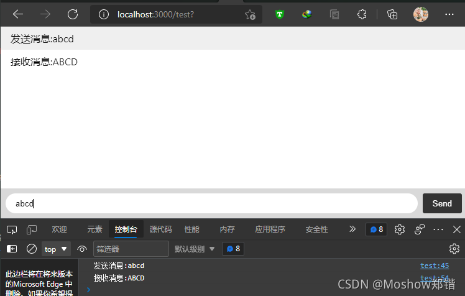The image size is (465, 296).
Task: Click the send feedback icon
Action: coord(420,229)
